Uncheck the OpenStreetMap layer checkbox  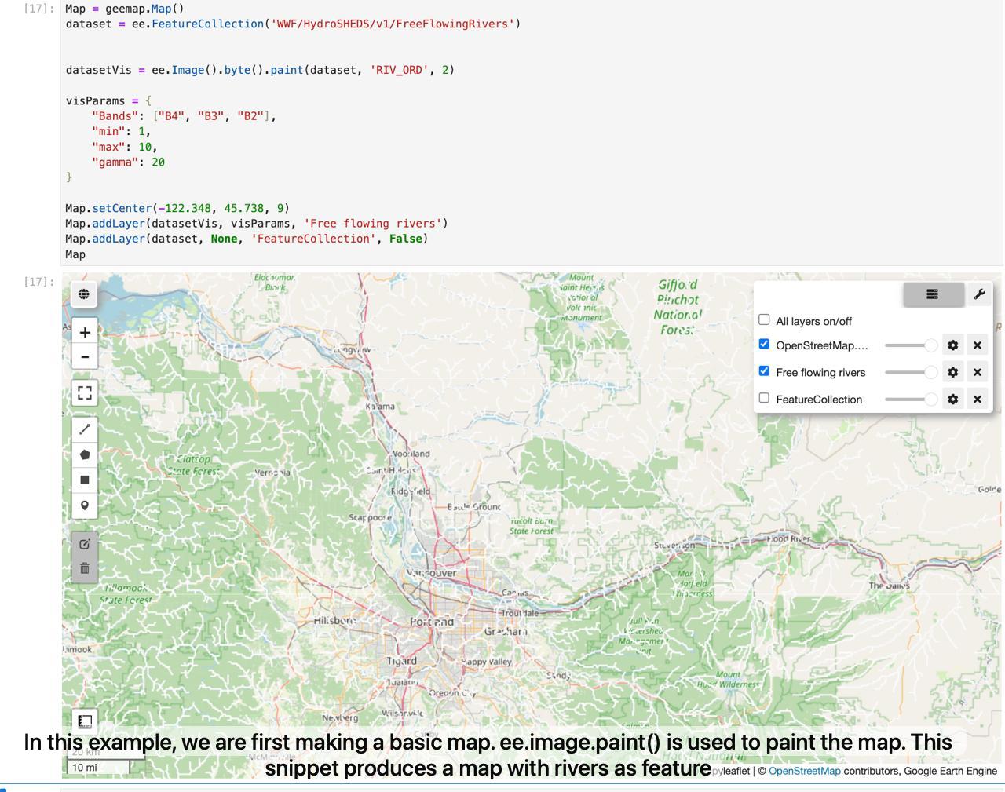tap(764, 344)
